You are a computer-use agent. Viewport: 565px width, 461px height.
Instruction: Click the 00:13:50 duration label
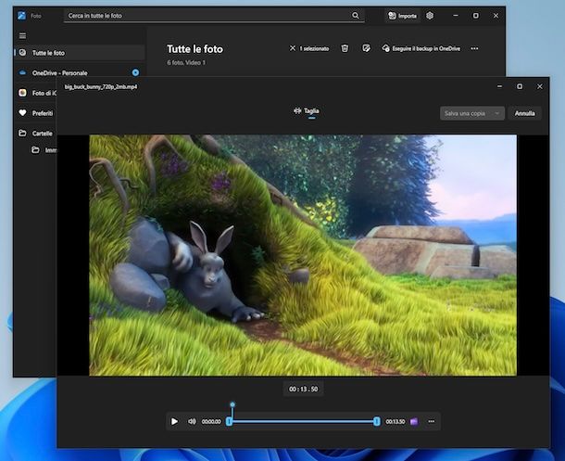coord(304,389)
